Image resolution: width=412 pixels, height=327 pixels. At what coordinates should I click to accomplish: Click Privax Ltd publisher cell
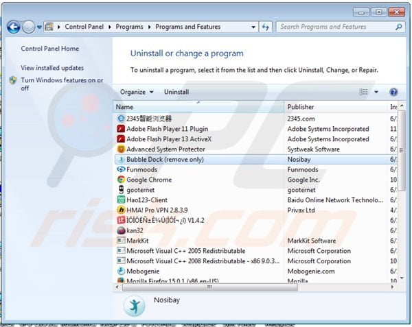point(301,210)
